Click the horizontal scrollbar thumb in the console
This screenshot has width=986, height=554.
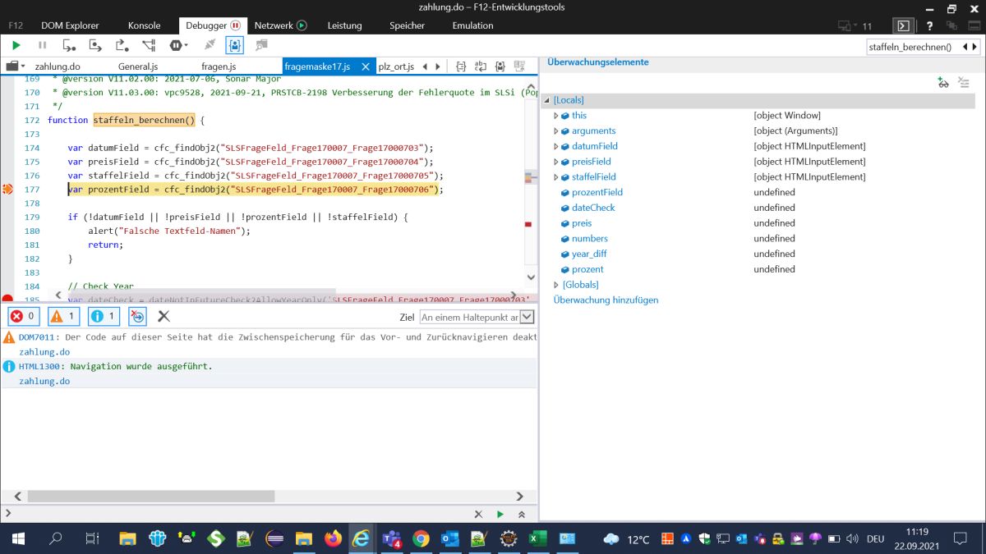[151, 497]
